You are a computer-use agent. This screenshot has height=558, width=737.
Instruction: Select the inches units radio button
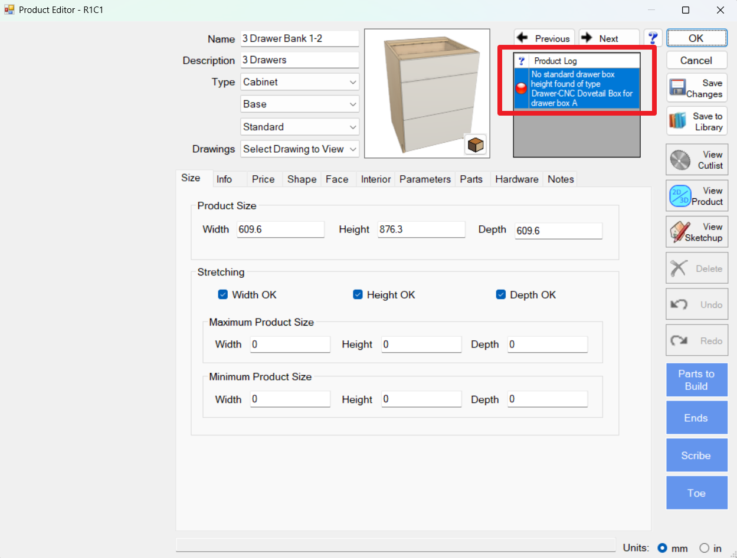point(704,548)
